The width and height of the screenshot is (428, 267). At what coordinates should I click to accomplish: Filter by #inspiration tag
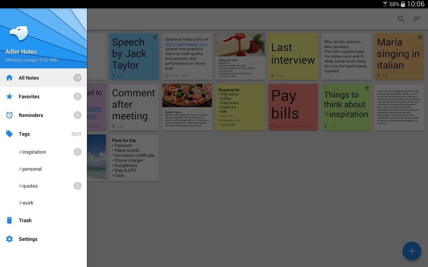[x=43, y=152]
